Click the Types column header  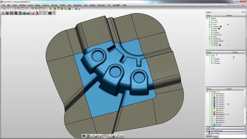[x=216, y=15]
